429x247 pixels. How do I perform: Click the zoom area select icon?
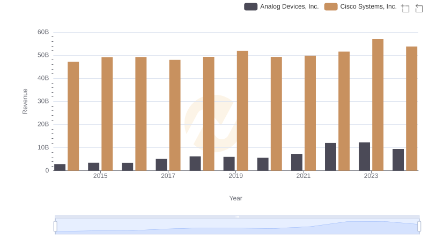[405, 8]
